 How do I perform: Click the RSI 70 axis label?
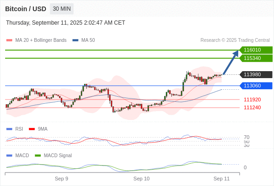click(247, 137)
